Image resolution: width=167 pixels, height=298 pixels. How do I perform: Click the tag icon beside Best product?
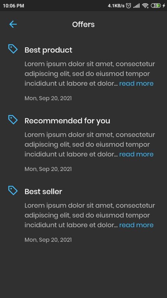(13, 49)
